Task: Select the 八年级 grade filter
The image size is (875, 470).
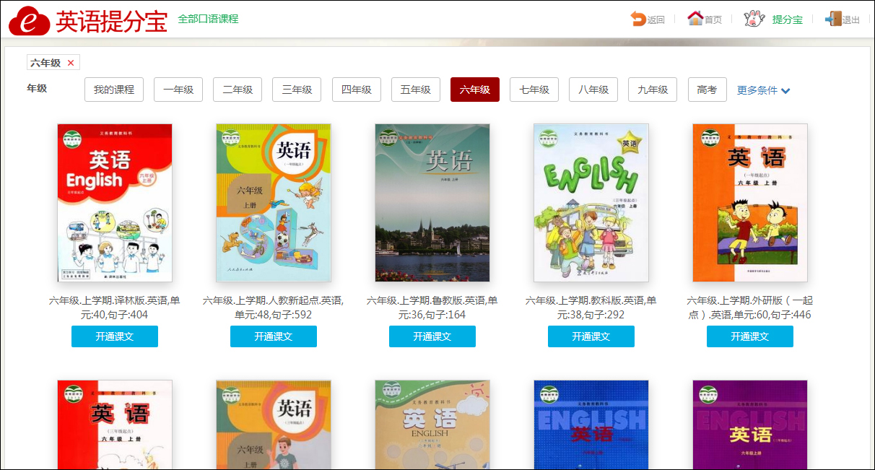Action: pyautogui.click(x=593, y=90)
